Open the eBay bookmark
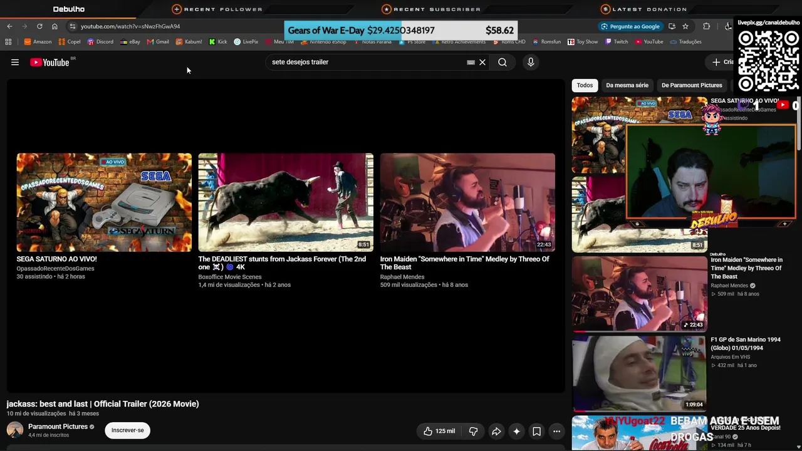Image resolution: width=802 pixels, height=451 pixels. [x=130, y=42]
